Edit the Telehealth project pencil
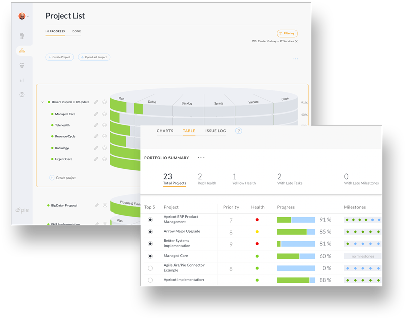The width and height of the screenshot is (406, 319). 96,125
